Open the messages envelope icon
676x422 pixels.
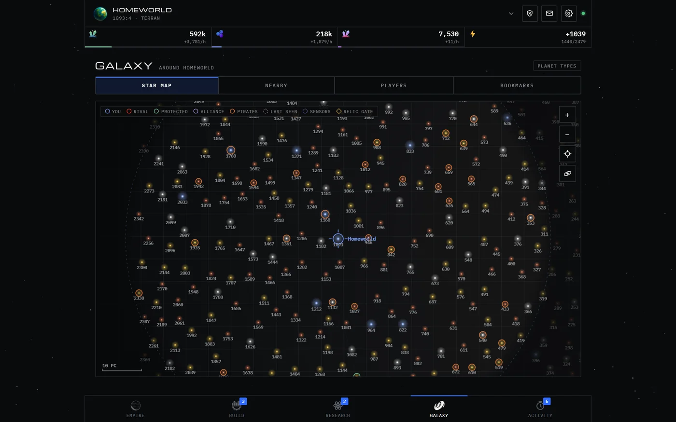pos(549,14)
